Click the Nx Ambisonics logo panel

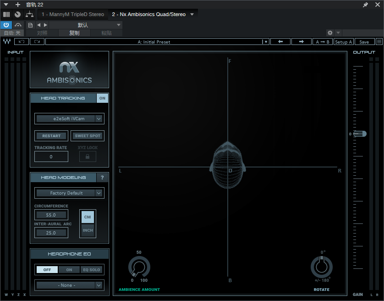click(x=69, y=69)
